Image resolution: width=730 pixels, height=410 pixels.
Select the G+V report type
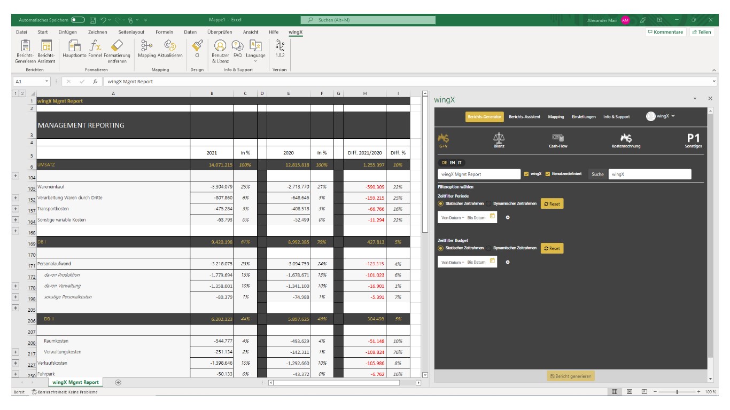(x=444, y=140)
